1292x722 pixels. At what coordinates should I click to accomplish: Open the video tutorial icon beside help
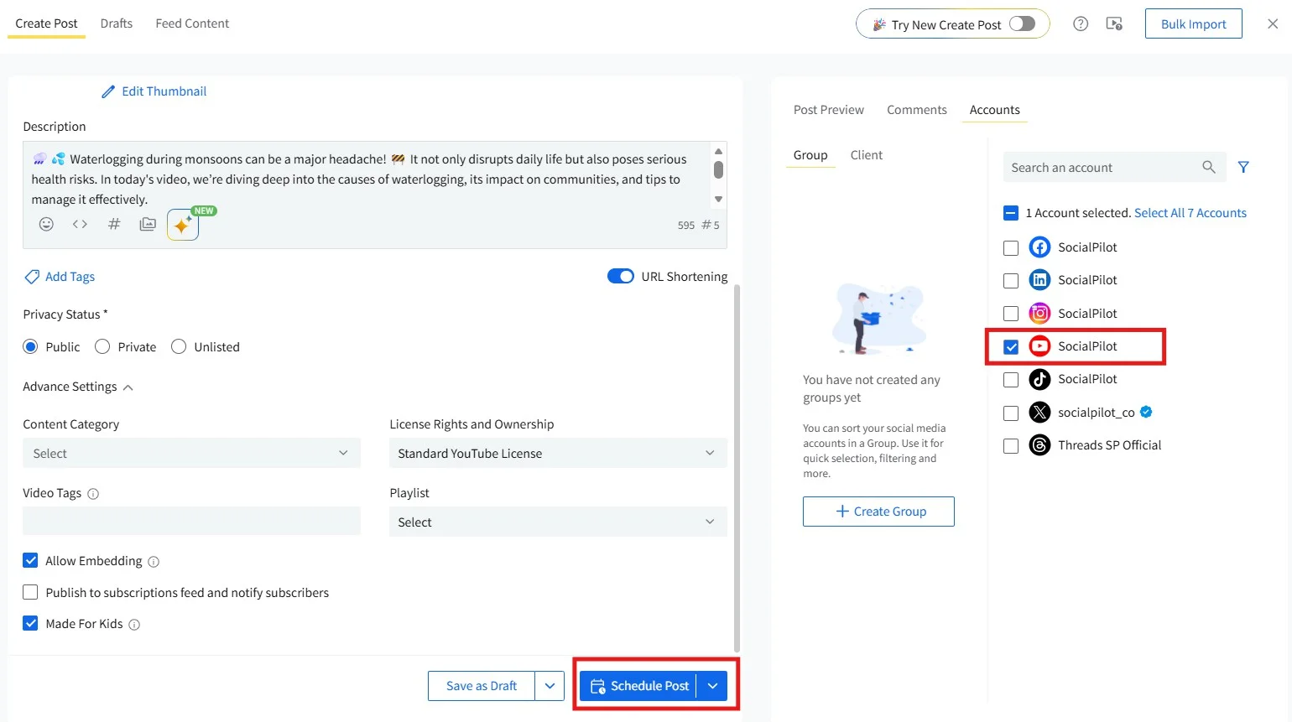pos(1114,24)
